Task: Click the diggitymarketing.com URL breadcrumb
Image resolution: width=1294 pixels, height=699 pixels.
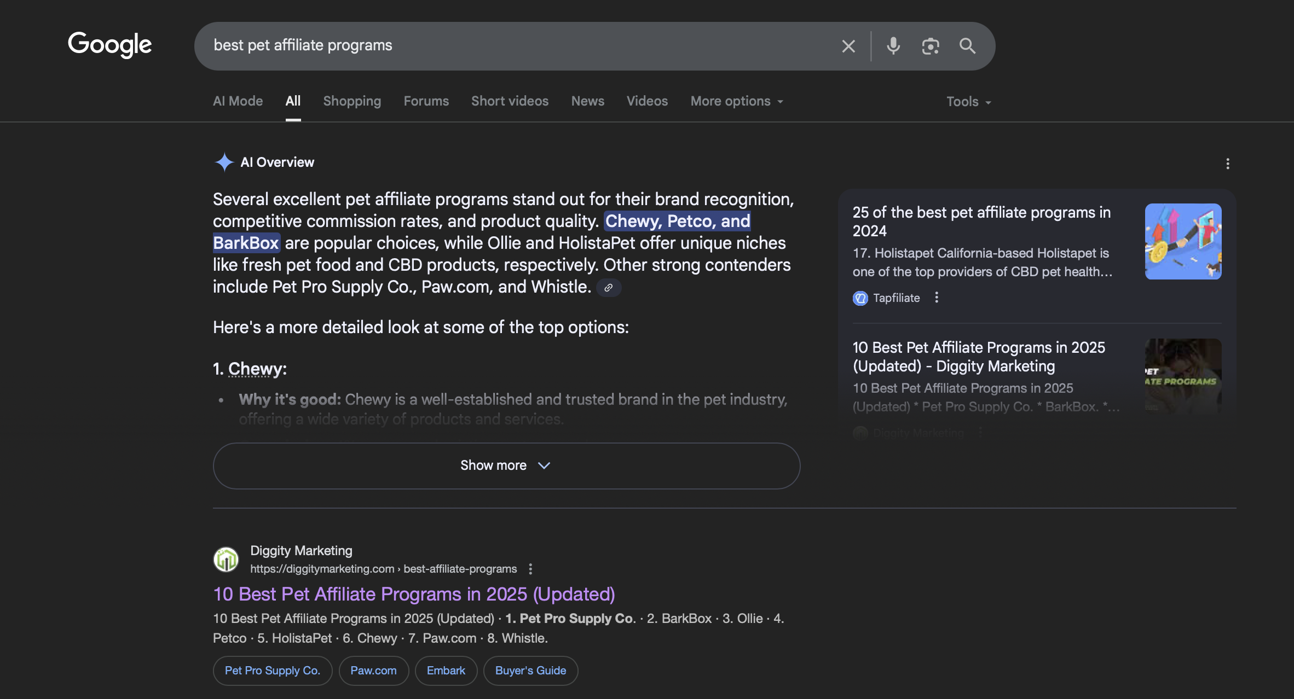Action: [x=383, y=569]
